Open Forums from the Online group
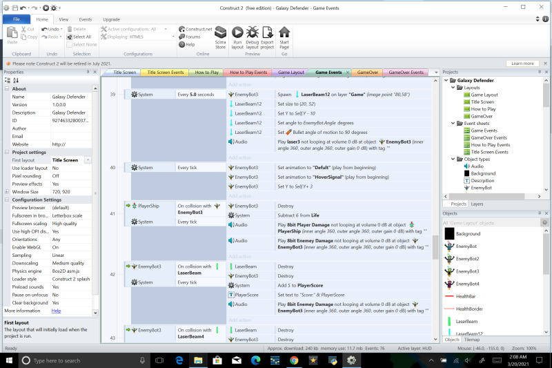 (x=189, y=37)
